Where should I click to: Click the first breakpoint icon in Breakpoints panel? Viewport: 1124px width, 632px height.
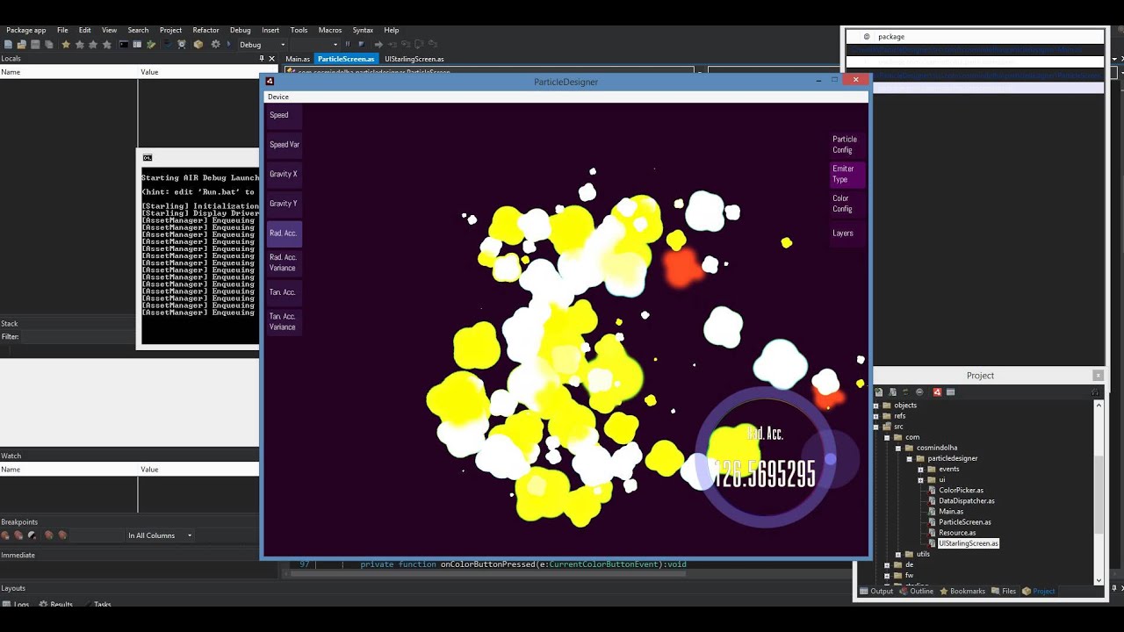[x=5, y=535]
